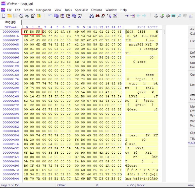The width and height of the screenshot is (195, 188).
Task: Open the Navigation menu
Action: click(43, 10)
